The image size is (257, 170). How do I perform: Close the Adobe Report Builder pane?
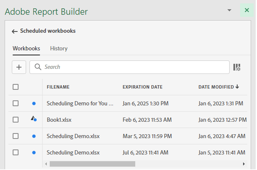(246, 10)
